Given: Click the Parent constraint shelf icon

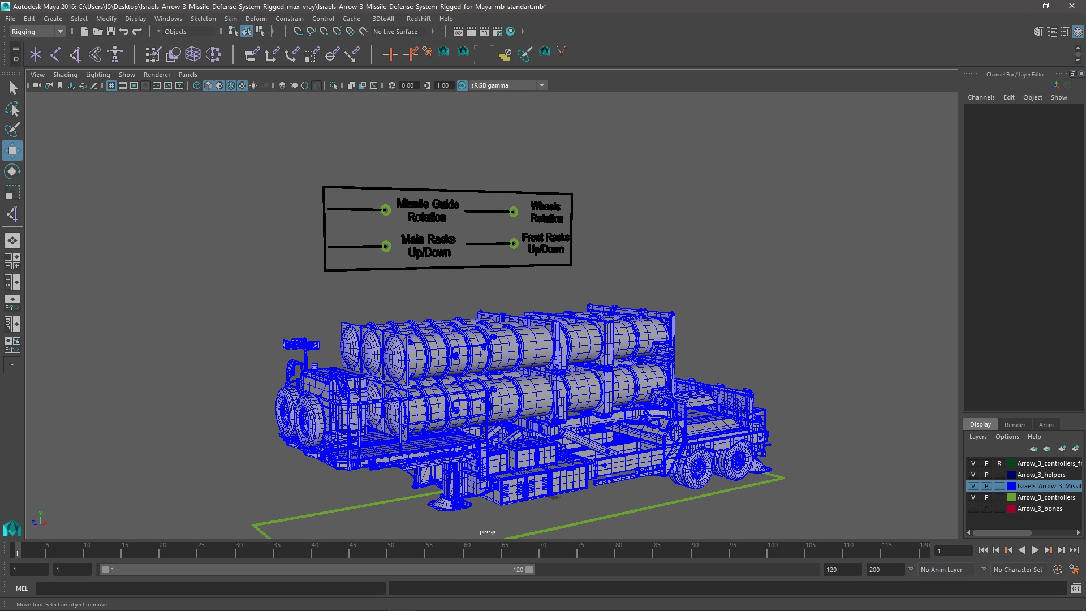Looking at the screenshot, I should click(252, 54).
